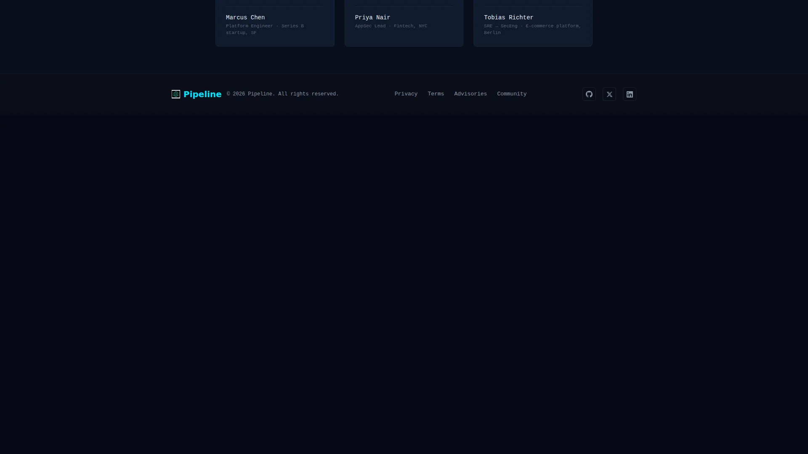The image size is (808, 454).
Task: Open the Community footer link
Action: pyautogui.click(x=512, y=94)
